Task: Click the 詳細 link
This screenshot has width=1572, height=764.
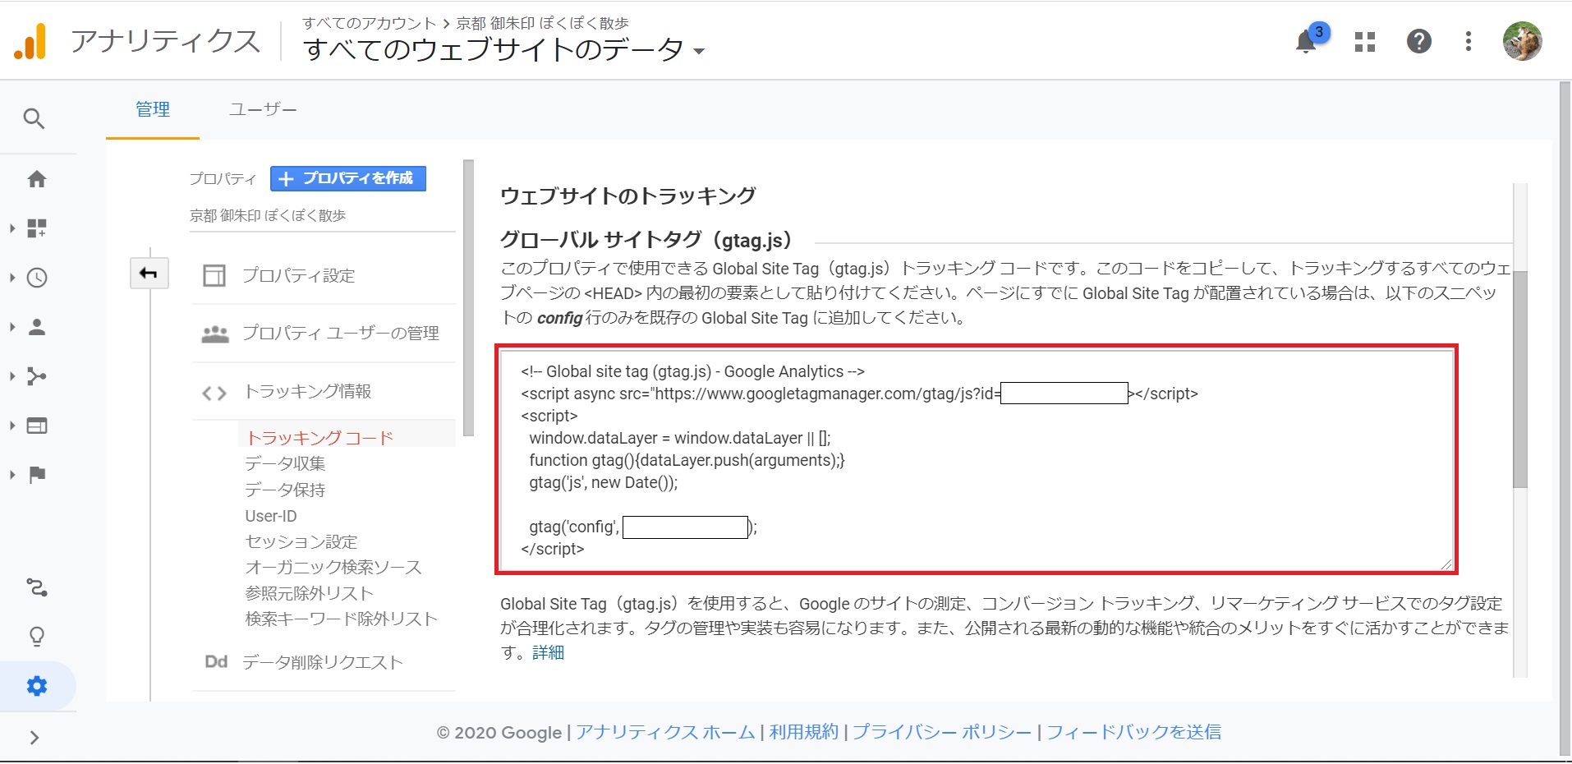Action: (548, 652)
